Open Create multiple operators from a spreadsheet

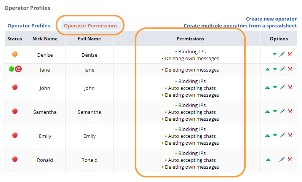tap(240, 26)
